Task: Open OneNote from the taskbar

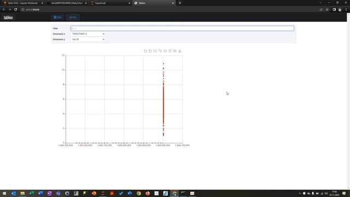Action: [49, 193]
